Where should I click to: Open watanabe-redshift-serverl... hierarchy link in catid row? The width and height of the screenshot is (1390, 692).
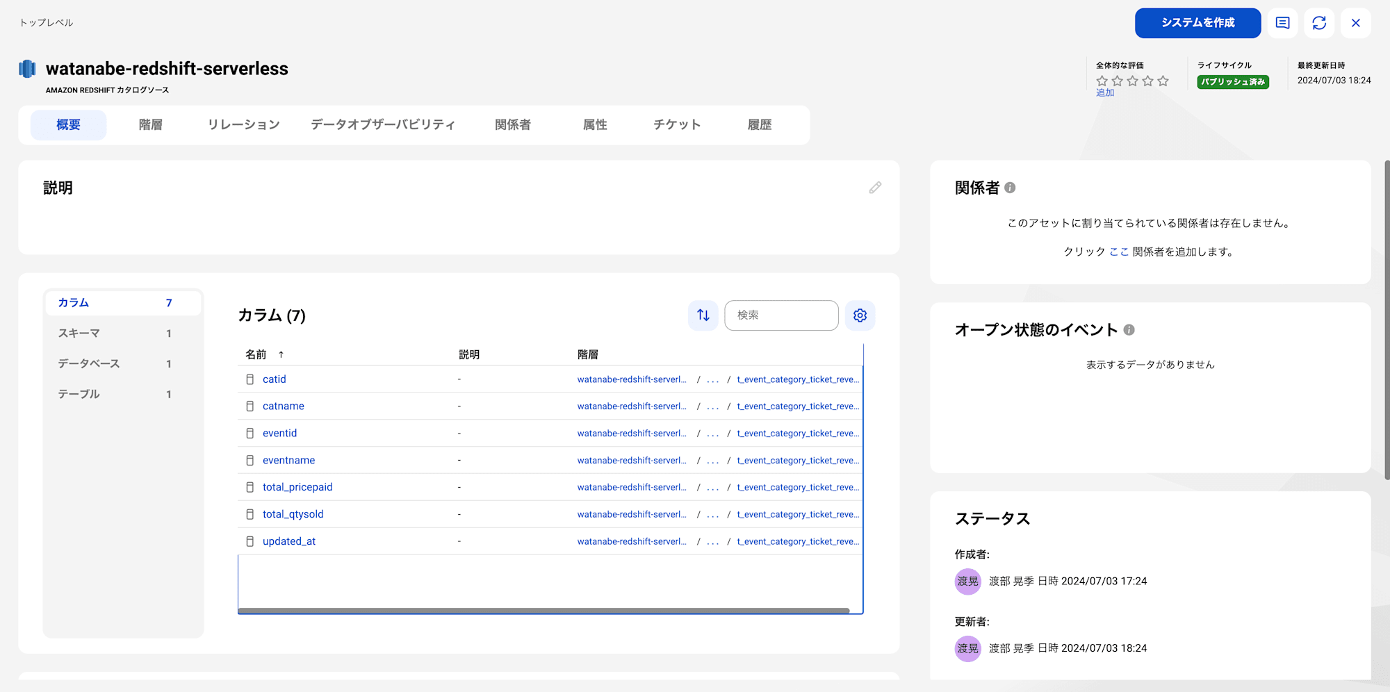632,379
